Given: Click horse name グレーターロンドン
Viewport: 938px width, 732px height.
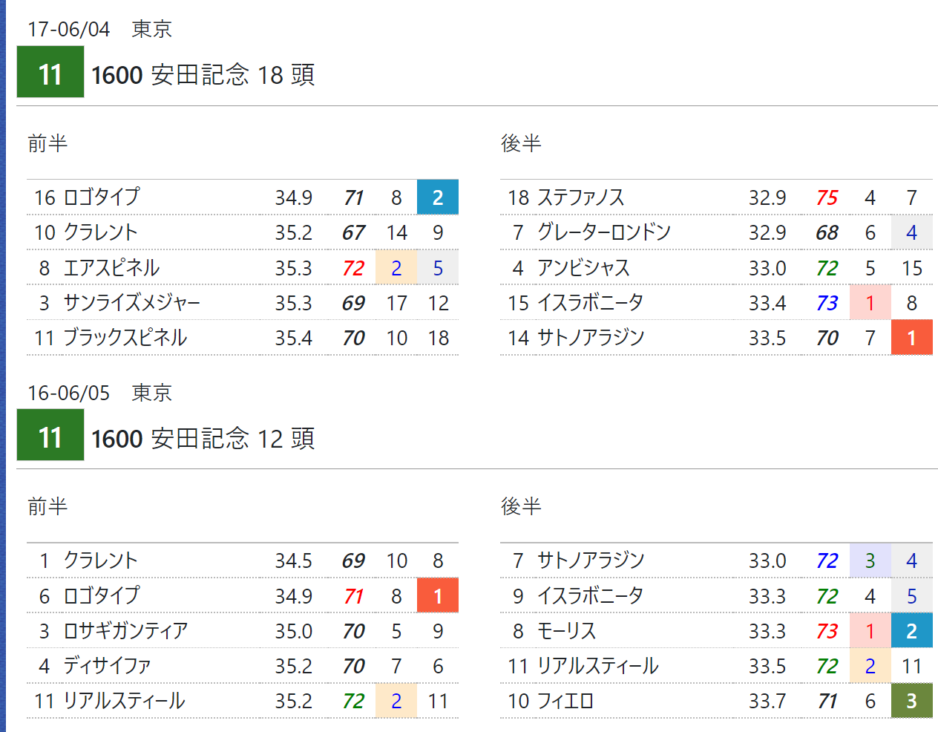Looking at the screenshot, I should [x=603, y=232].
